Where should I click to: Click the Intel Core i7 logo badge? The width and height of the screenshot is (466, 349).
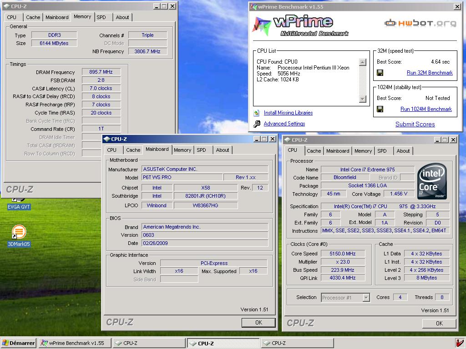click(432, 181)
